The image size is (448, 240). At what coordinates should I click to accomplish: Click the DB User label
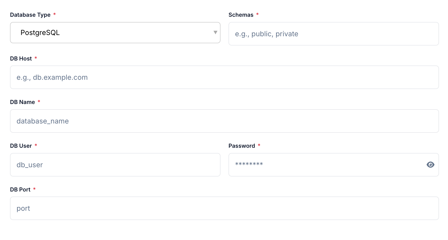21,145
